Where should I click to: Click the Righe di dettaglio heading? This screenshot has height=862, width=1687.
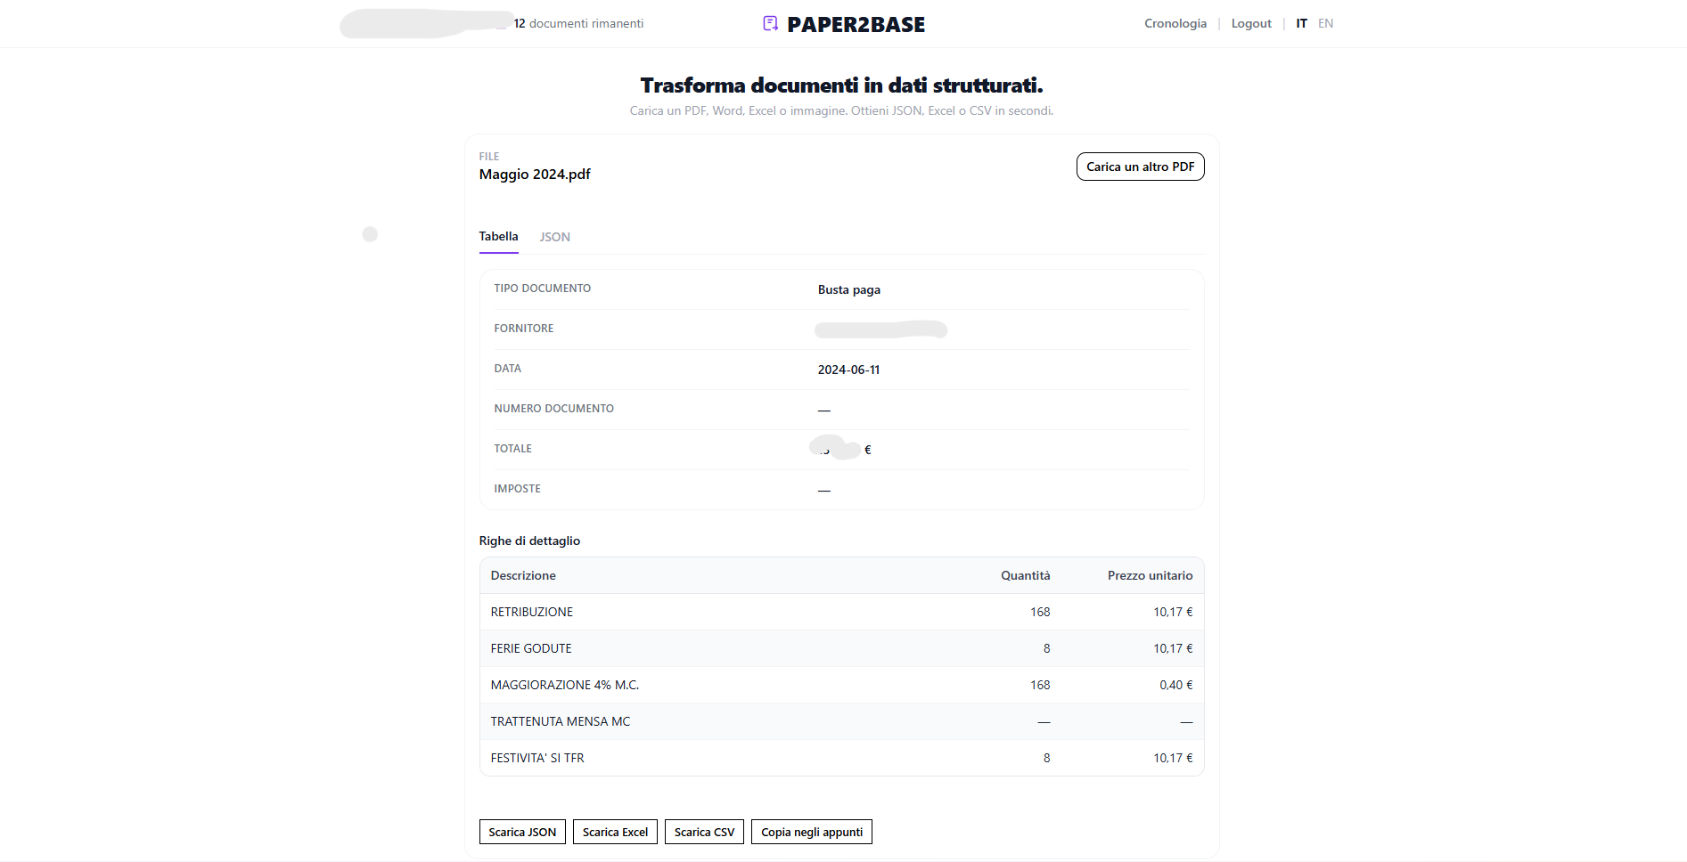[529, 541]
